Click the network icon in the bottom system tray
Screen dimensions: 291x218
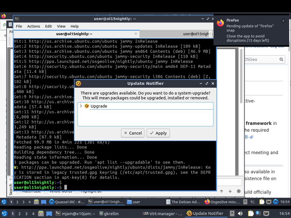(266, 213)
